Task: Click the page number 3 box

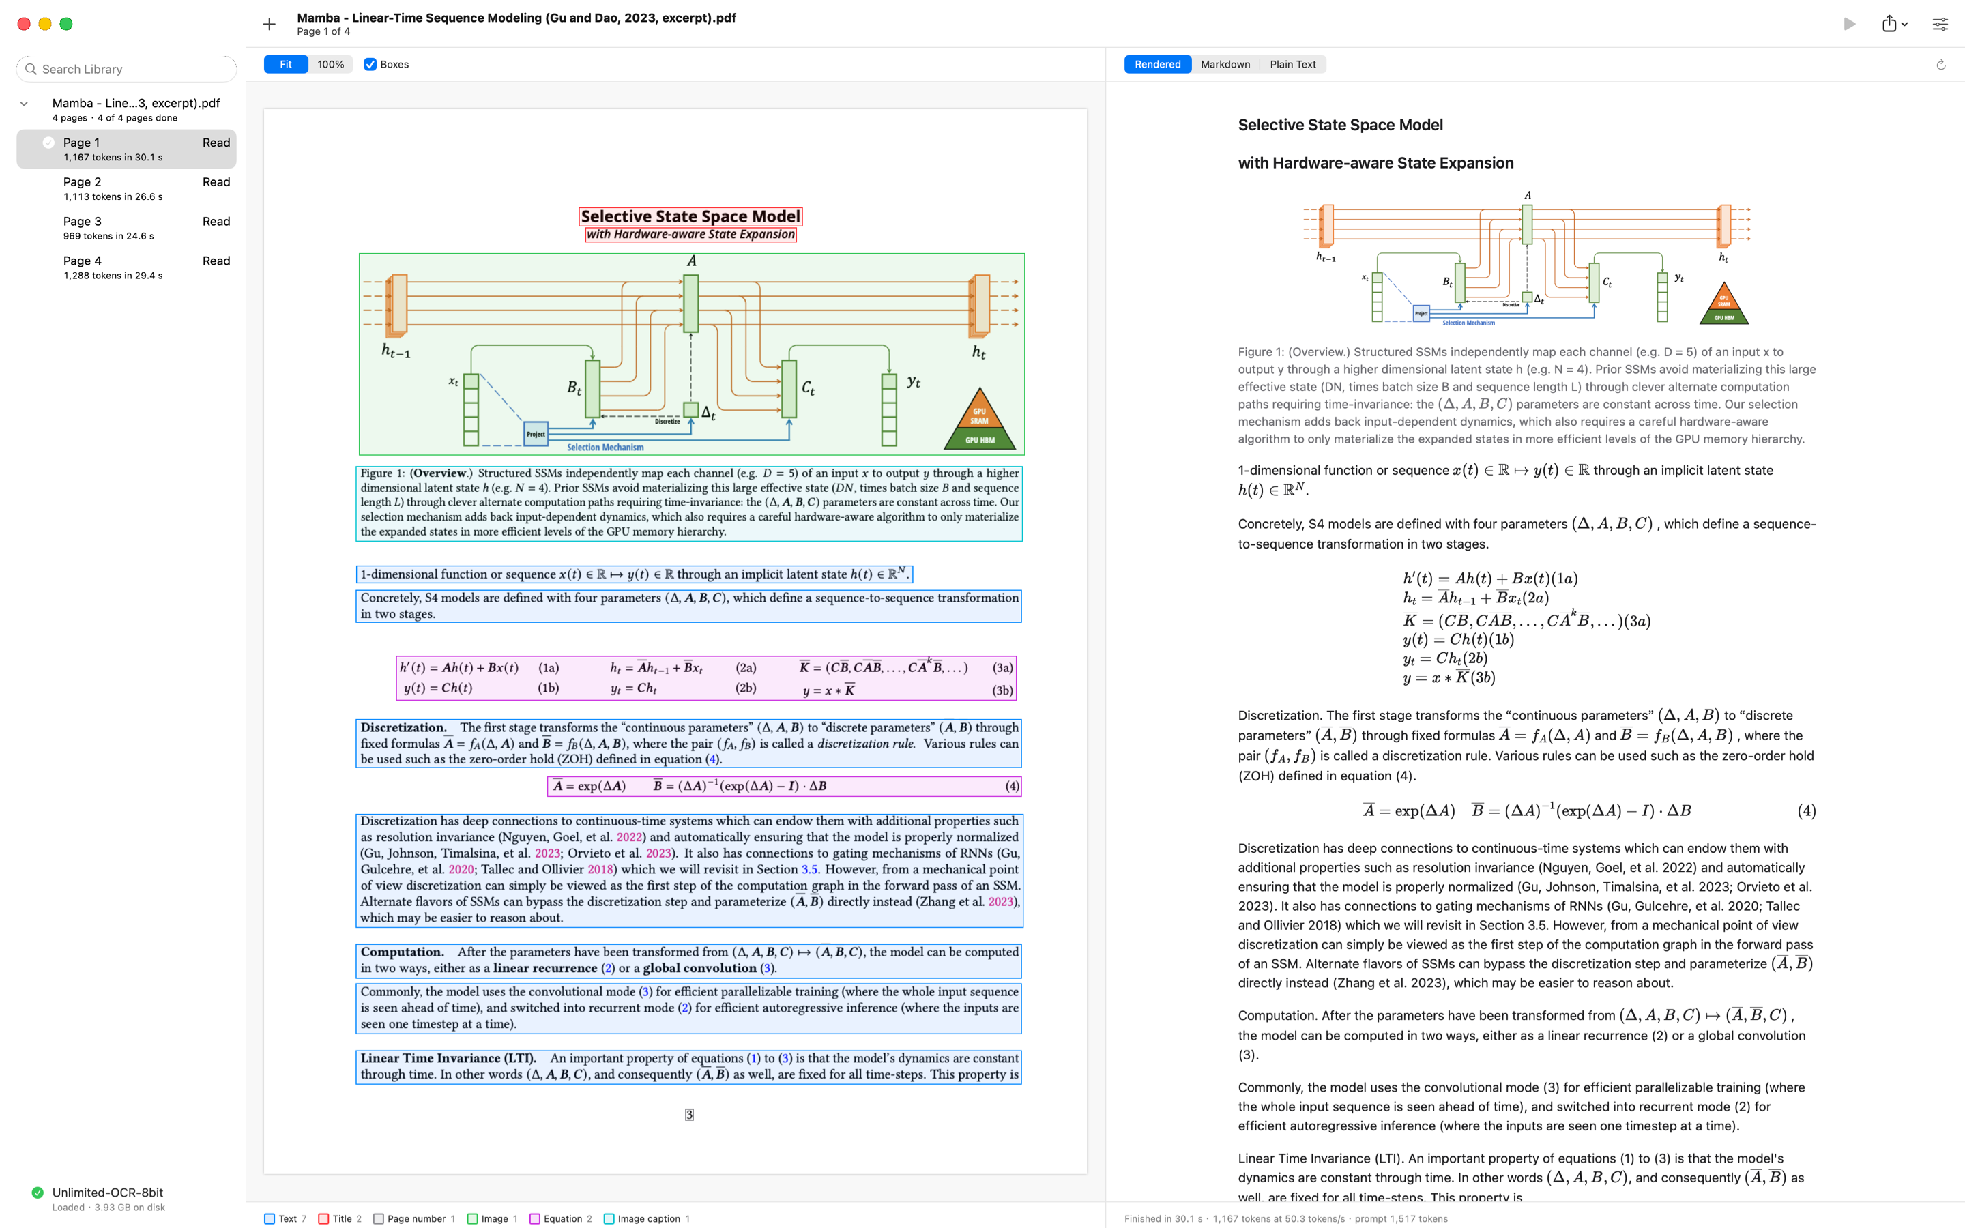Action: 689,1115
